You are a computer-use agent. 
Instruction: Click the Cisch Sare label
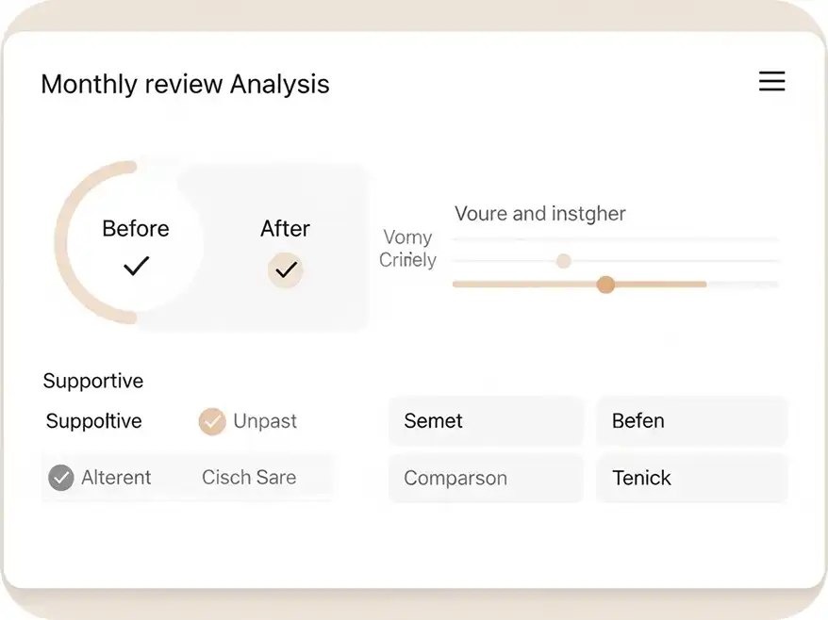249,478
